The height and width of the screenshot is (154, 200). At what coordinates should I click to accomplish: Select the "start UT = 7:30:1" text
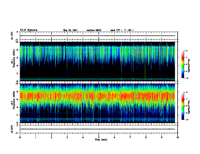pyautogui.click(x=122, y=30)
